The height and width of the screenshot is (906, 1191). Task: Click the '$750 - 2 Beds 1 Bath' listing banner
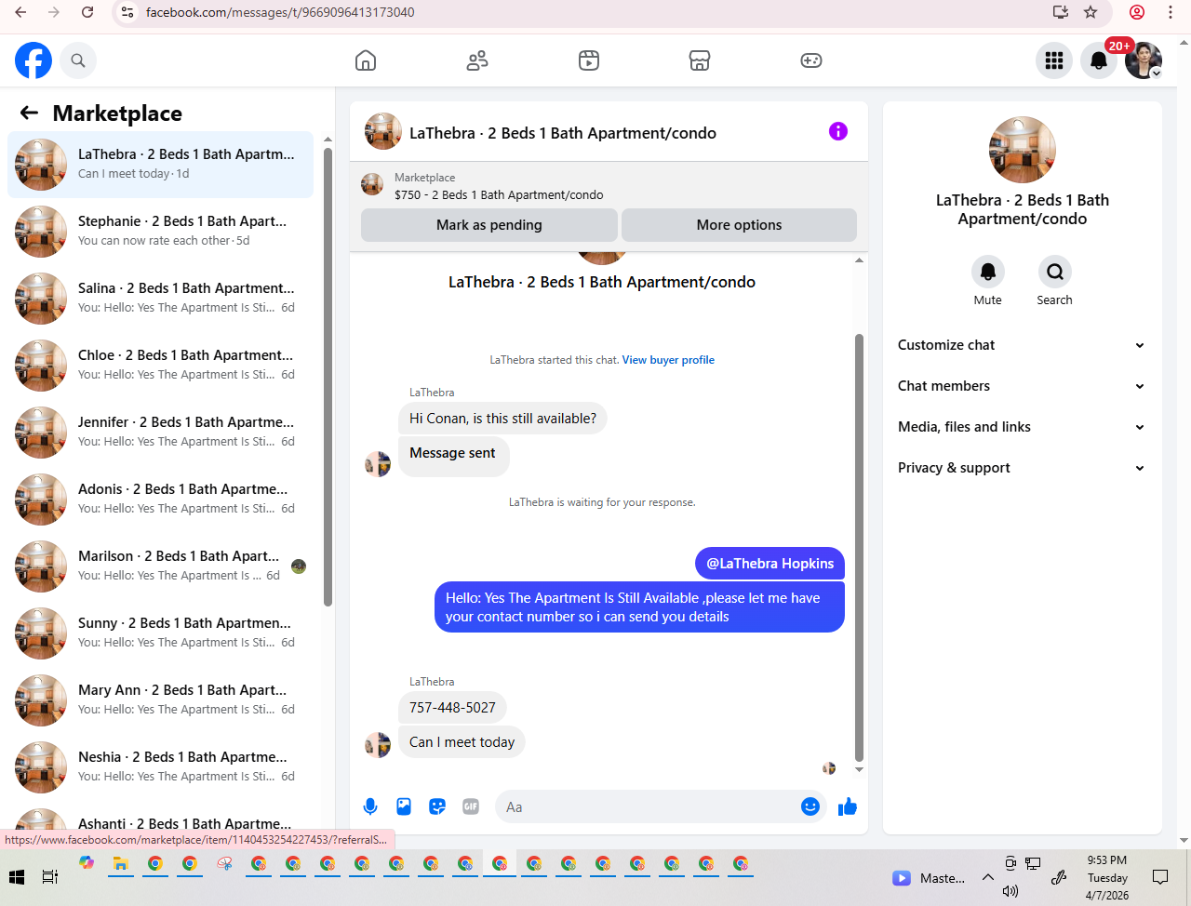[609, 186]
